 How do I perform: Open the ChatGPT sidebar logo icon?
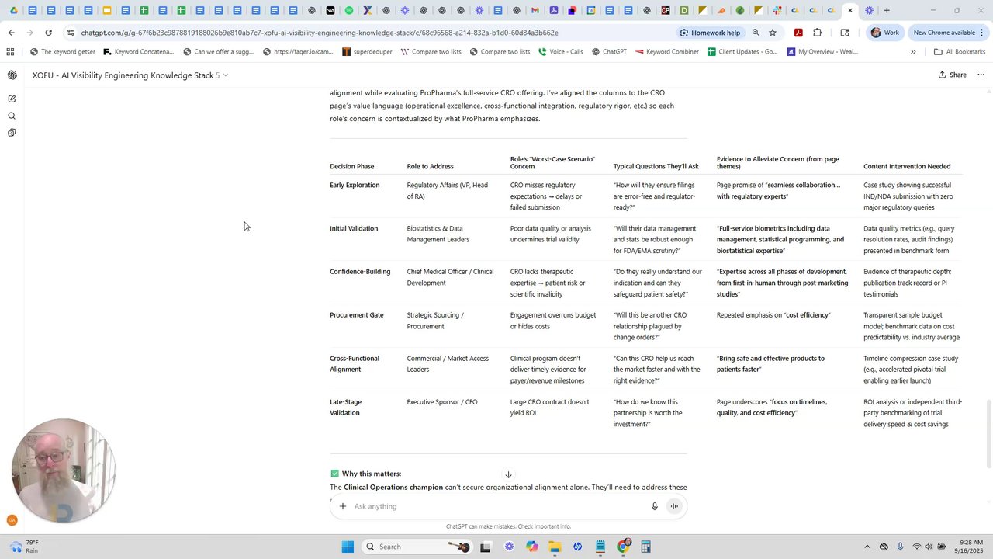12,75
